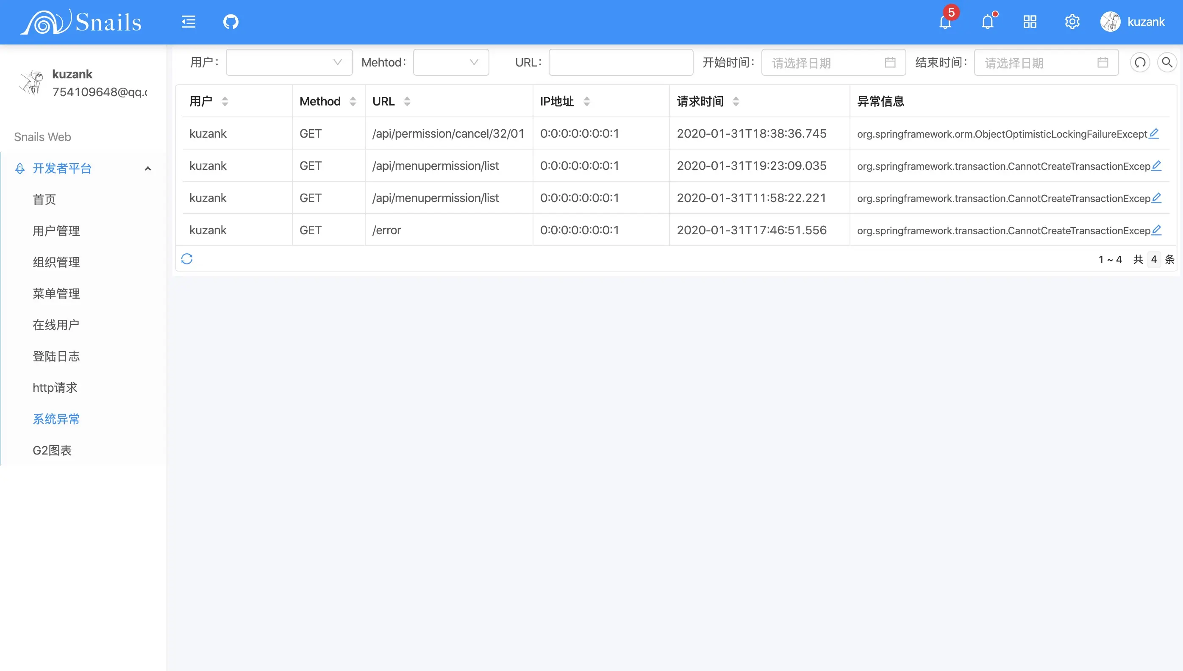Refresh the table with reload icon

pos(186,259)
